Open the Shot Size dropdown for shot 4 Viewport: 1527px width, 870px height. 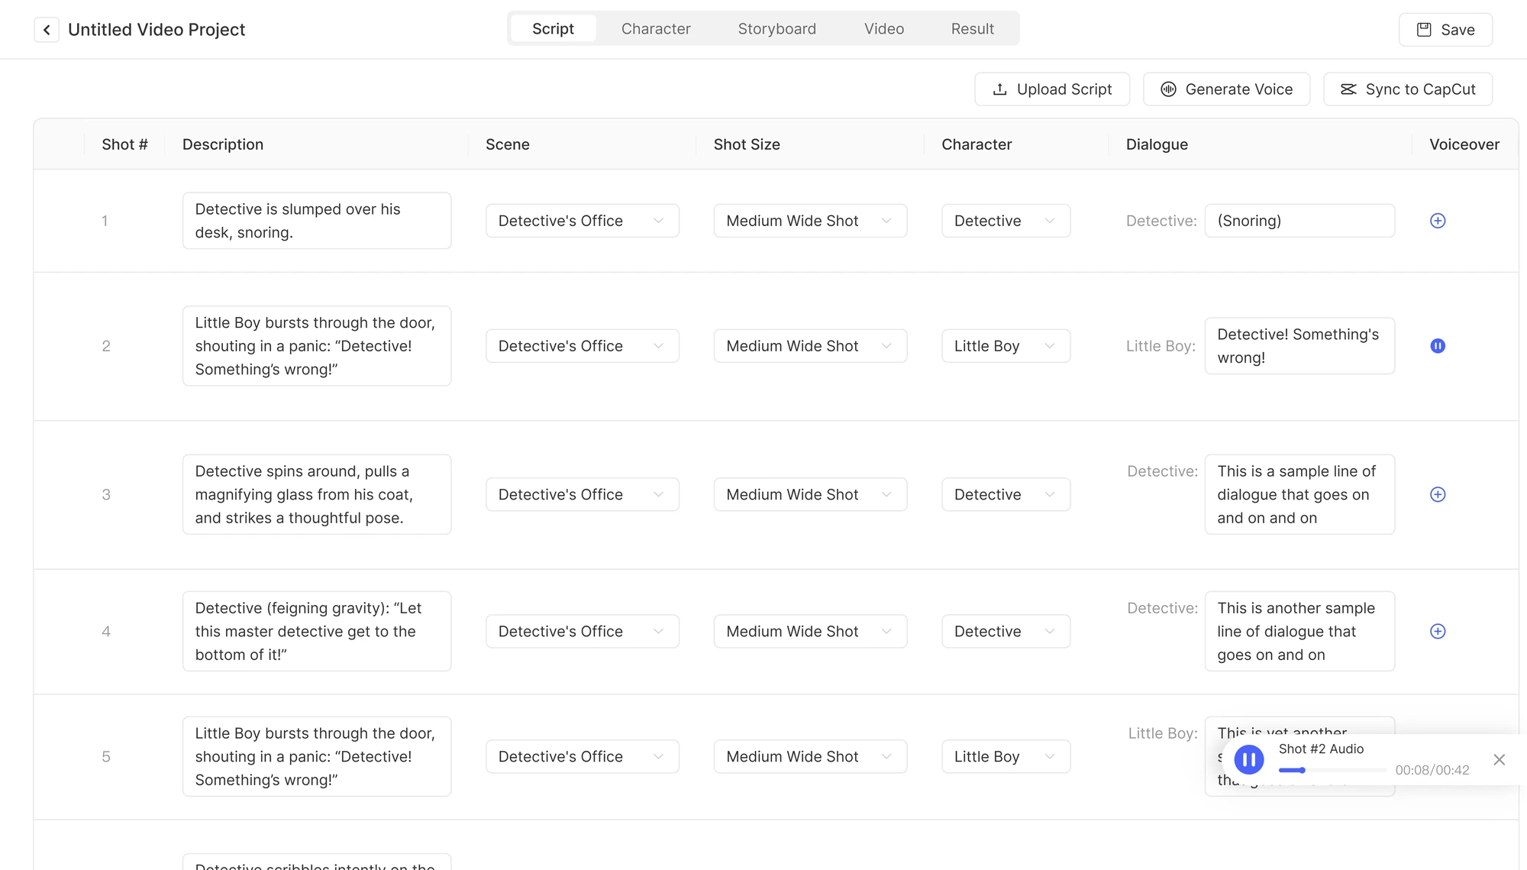pos(810,631)
